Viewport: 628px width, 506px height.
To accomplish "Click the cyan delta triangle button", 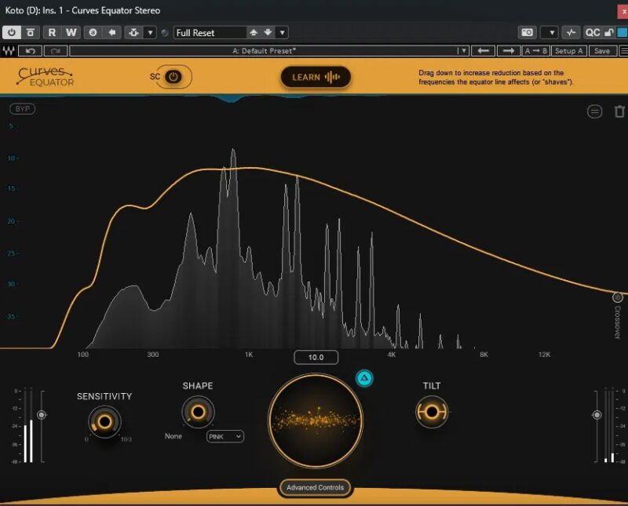I will click(x=364, y=378).
